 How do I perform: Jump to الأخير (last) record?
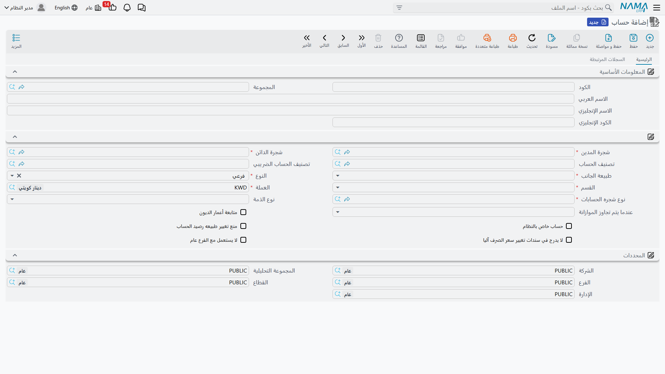[307, 38]
